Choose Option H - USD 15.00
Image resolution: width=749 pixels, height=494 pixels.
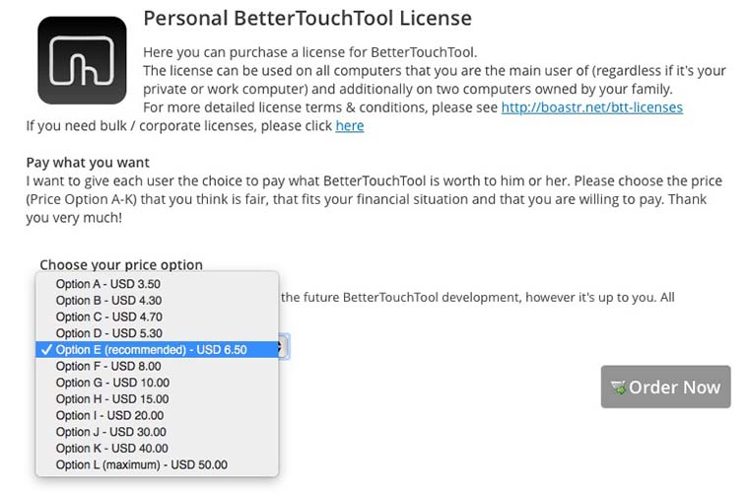112,399
